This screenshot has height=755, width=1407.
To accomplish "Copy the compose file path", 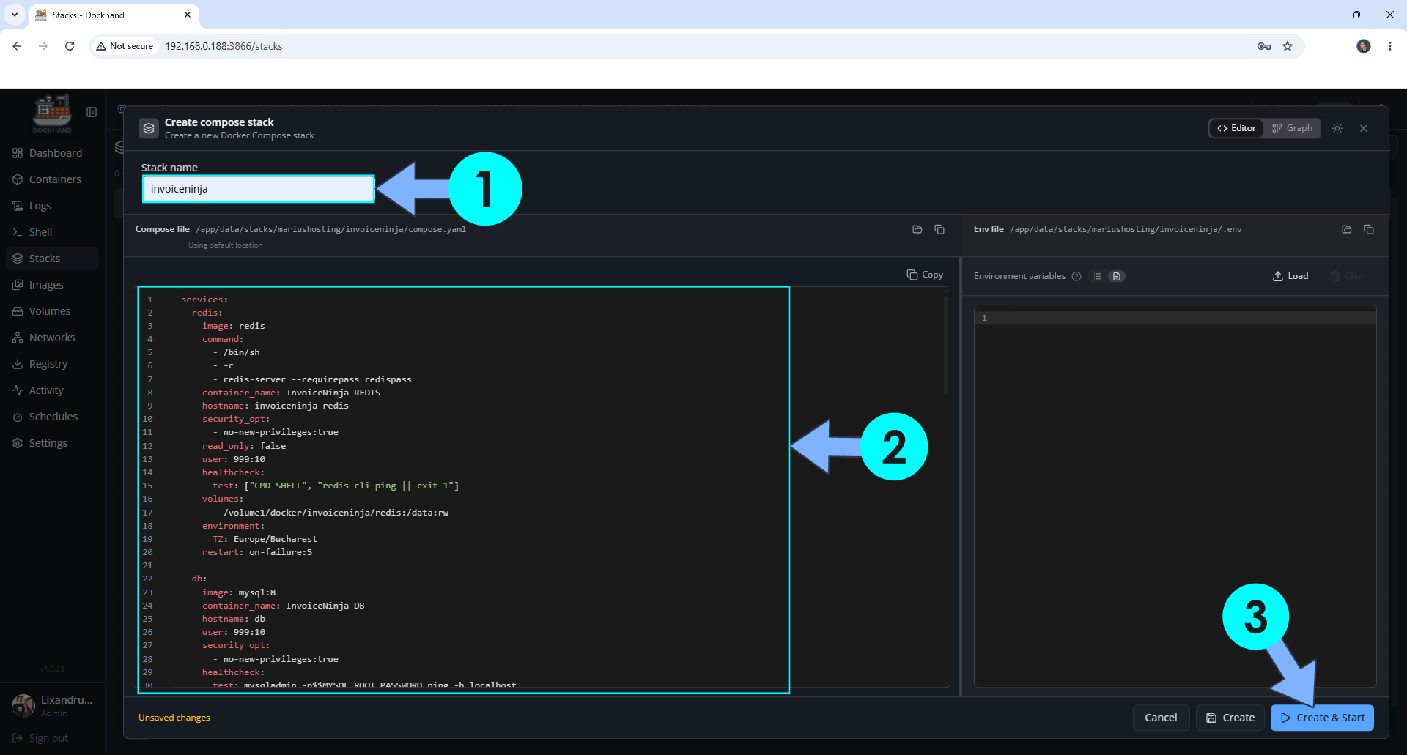I will click(x=939, y=230).
